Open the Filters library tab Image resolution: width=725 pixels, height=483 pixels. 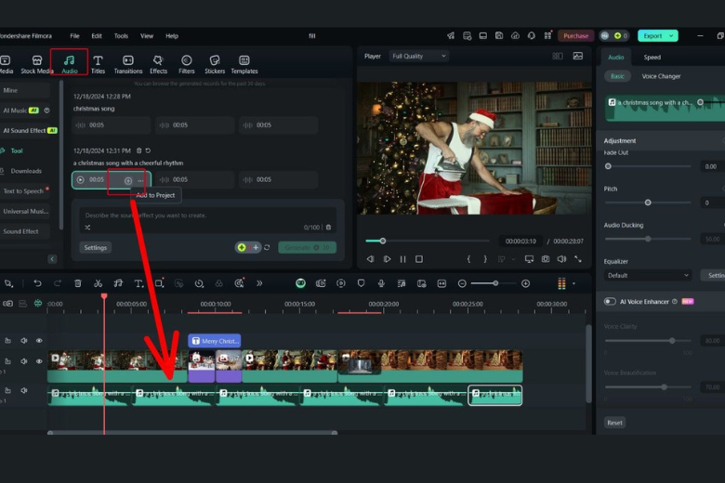[186, 64]
